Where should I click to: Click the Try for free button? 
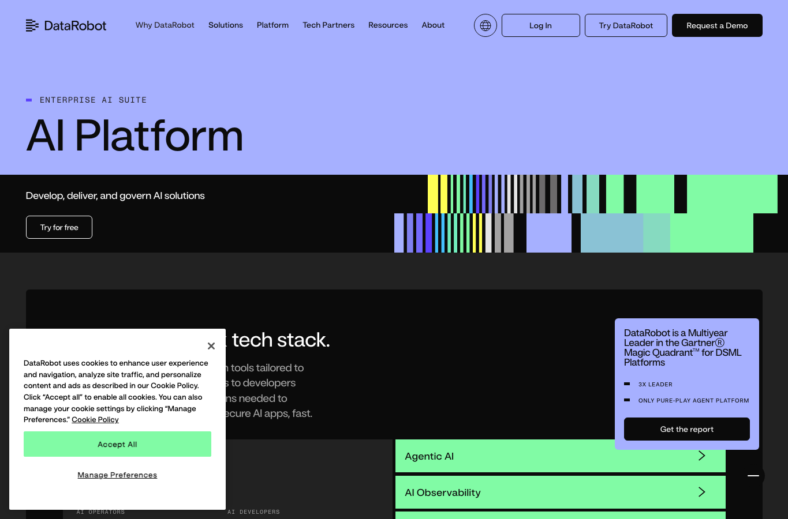(x=59, y=227)
